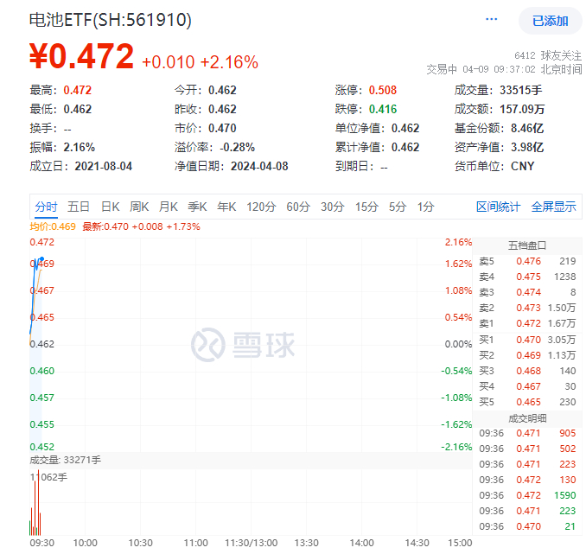Click 卖2 order row at 0.473
586x554 pixels.
click(x=527, y=308)
